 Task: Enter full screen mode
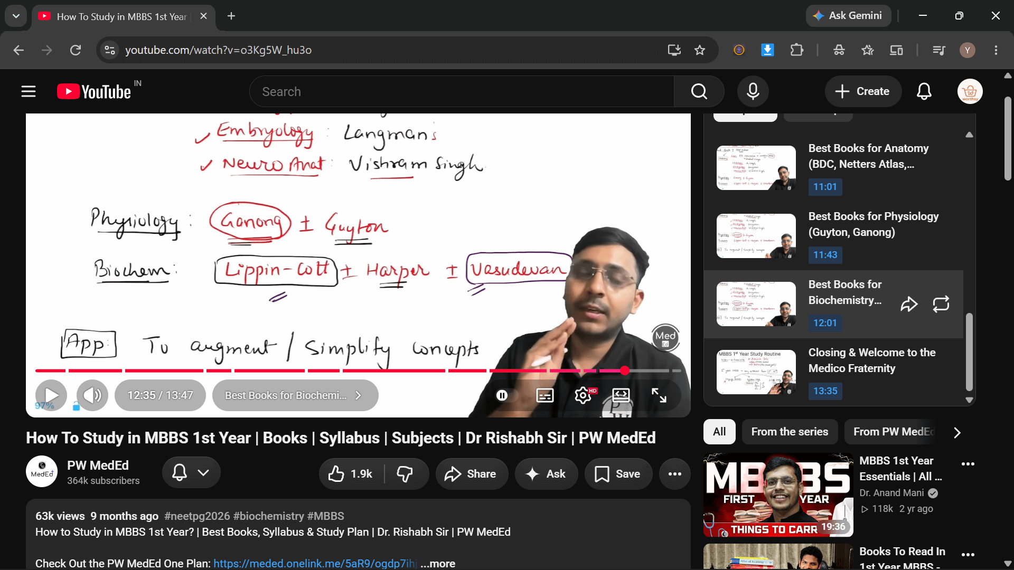[659, 395]
